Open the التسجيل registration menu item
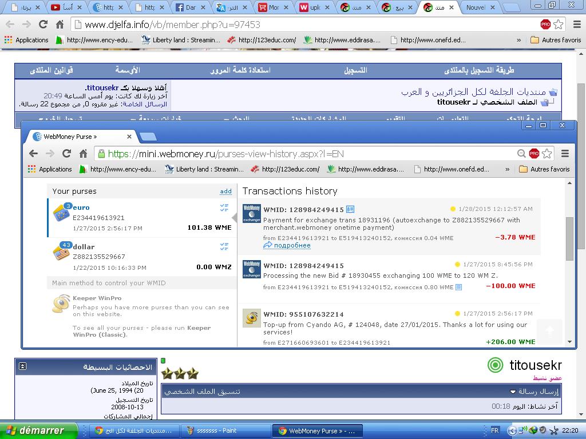This screenshot has height=439, width=586. tap(355, 70)
